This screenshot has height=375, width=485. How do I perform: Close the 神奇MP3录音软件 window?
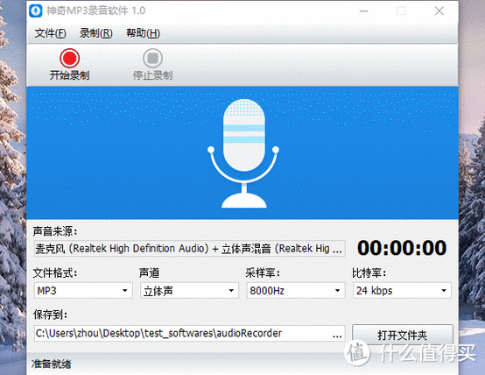pos(439,11)
